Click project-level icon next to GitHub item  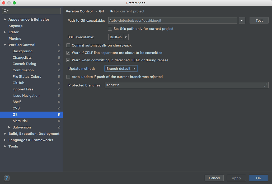click(x=59, y=83)
